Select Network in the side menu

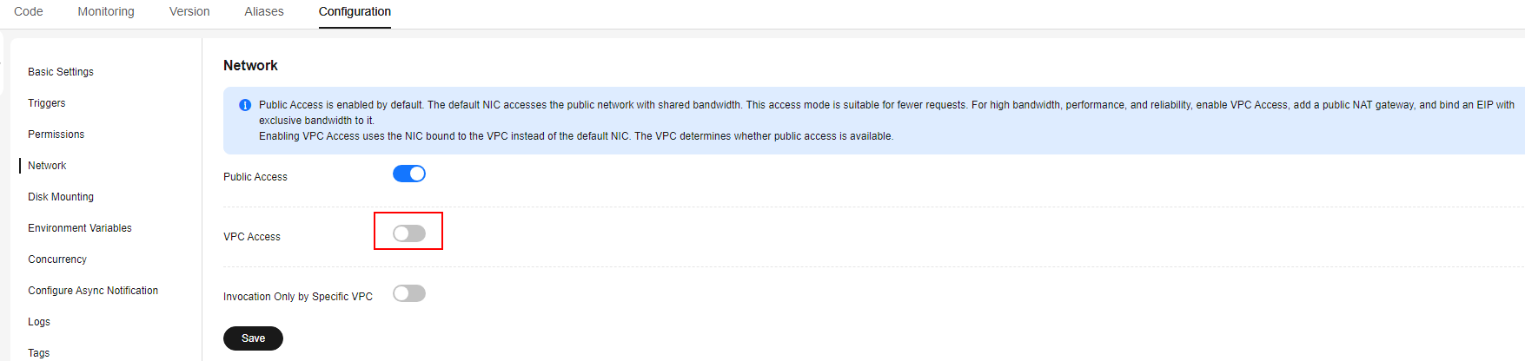tap(47, 166)
